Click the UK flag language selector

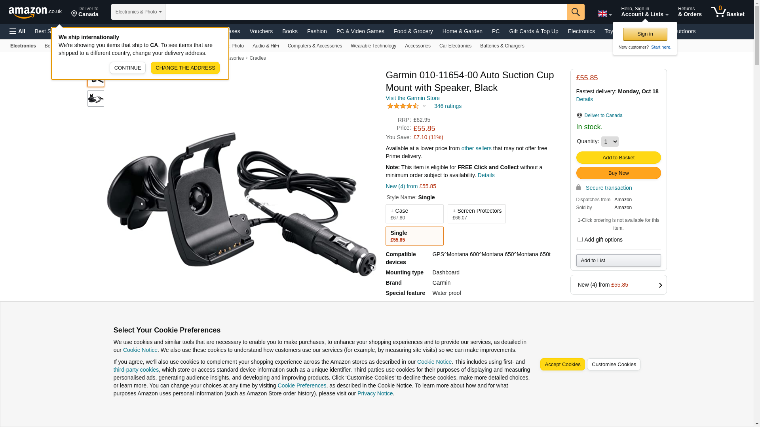[x=604, y=13]
